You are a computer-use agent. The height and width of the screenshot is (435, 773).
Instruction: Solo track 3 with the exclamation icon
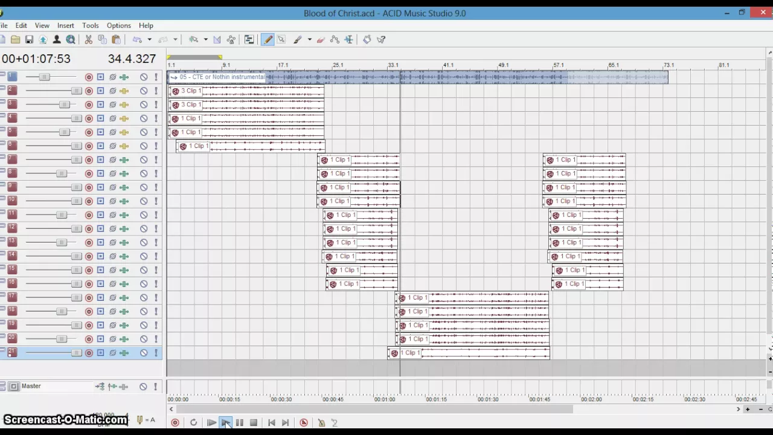click(156, 105)
